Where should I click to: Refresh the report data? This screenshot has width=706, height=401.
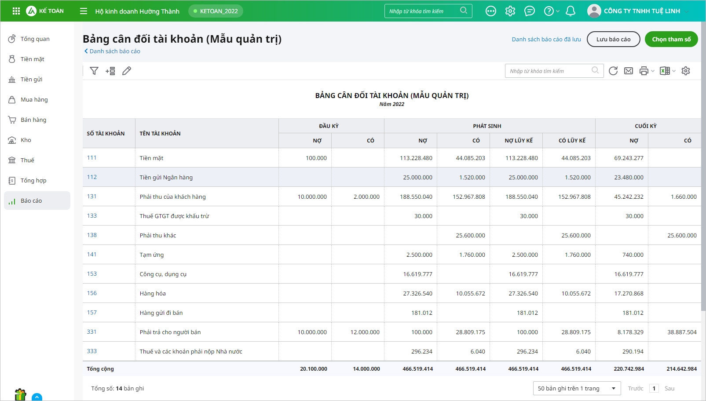pyautogui.click(x=613, y=71)
